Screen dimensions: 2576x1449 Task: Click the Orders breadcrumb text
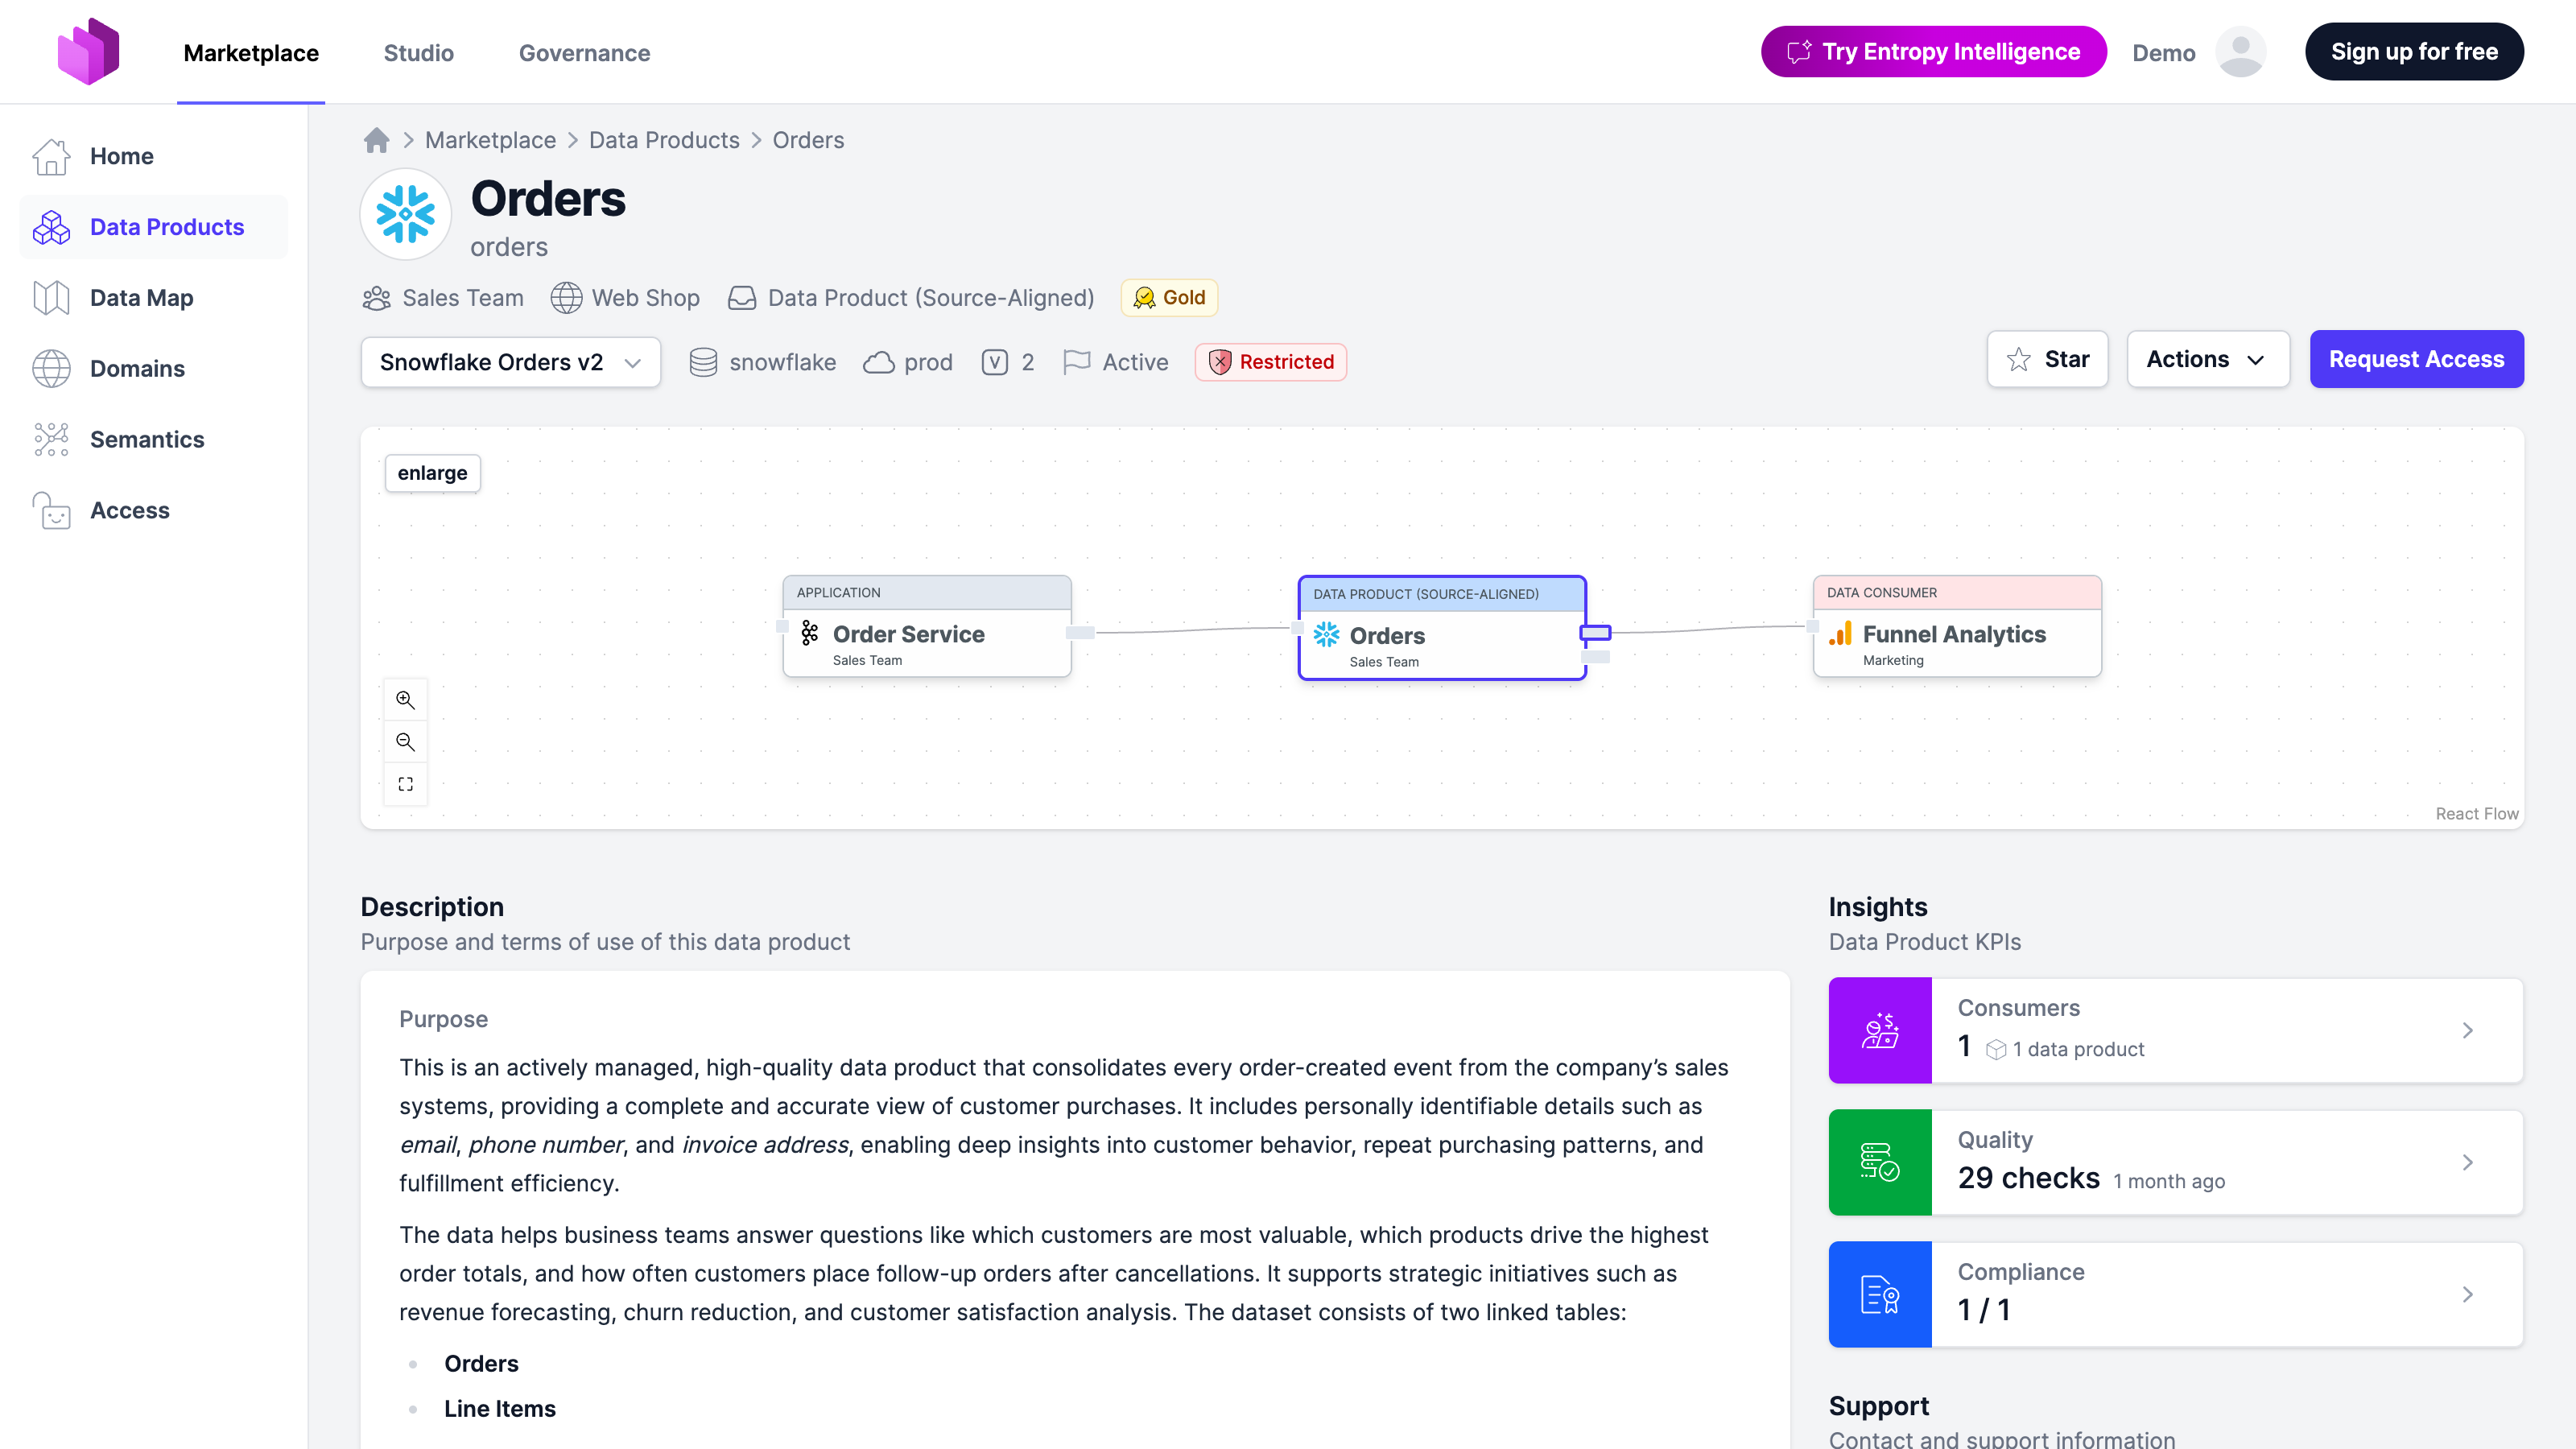(808, 140)
